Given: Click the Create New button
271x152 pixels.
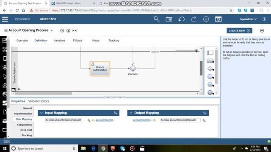Looking at the screenshot, I should pos(239,30).
